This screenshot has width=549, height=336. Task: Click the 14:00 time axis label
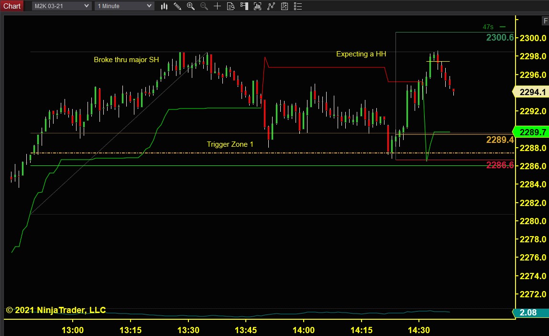(303, 330)
